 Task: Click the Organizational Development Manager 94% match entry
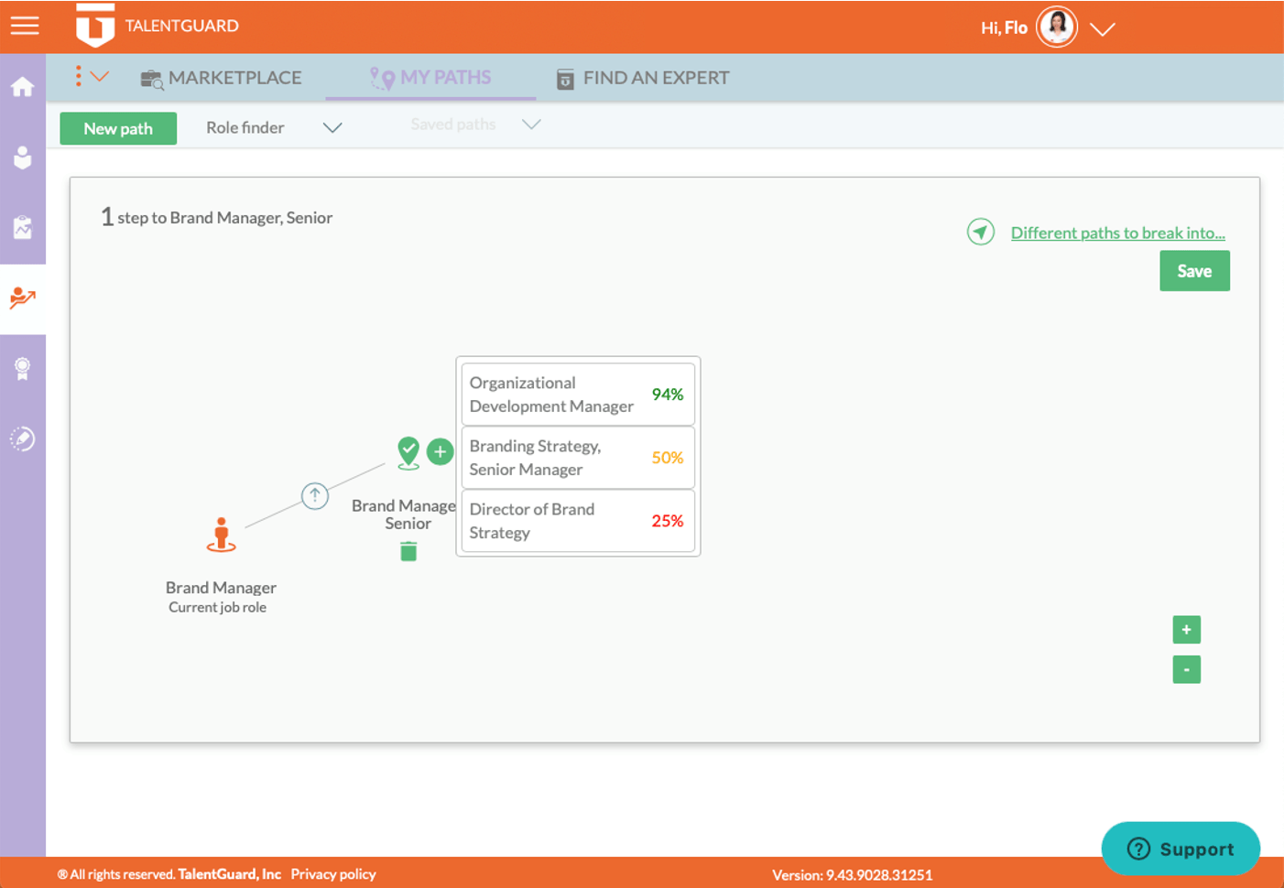577,394
